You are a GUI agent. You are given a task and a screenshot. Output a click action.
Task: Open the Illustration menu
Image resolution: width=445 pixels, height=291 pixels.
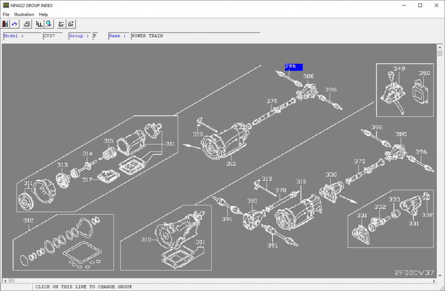[x=24, y=14]
